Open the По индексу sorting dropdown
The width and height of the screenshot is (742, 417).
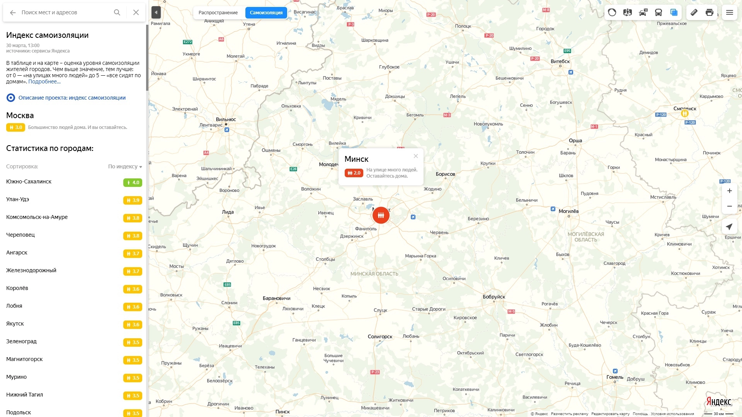click(125, 166)
